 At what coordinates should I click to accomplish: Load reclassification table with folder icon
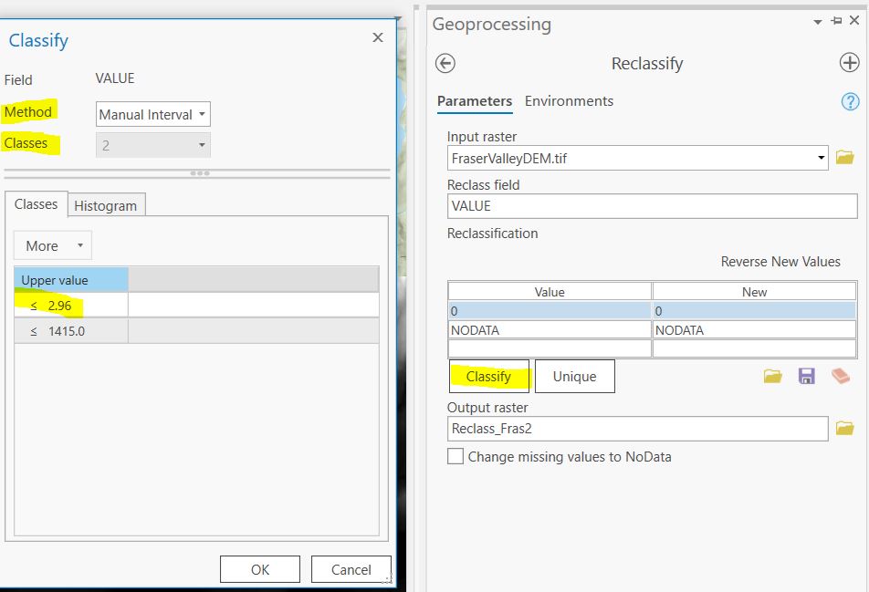pyautogui.click(x=773, y=376)
